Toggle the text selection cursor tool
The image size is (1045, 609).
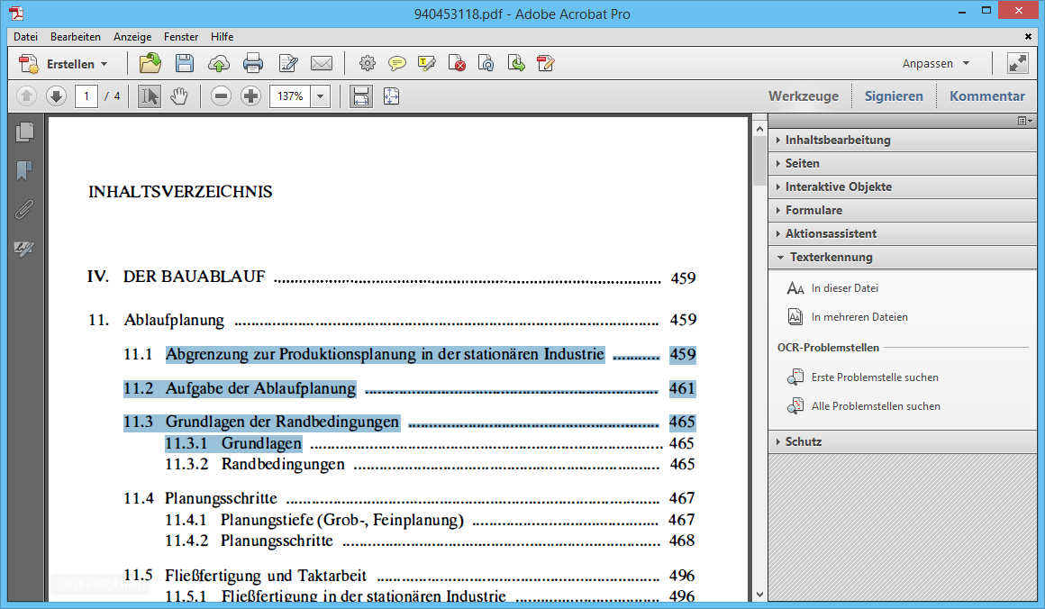tap(150, 96)
